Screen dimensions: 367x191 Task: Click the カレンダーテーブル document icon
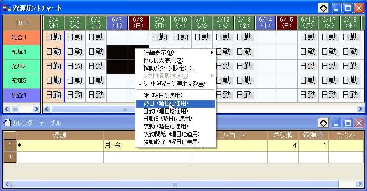click(7, 123)
